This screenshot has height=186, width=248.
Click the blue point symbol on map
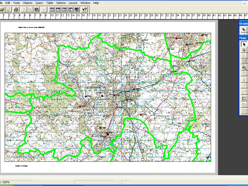(86, 96)
